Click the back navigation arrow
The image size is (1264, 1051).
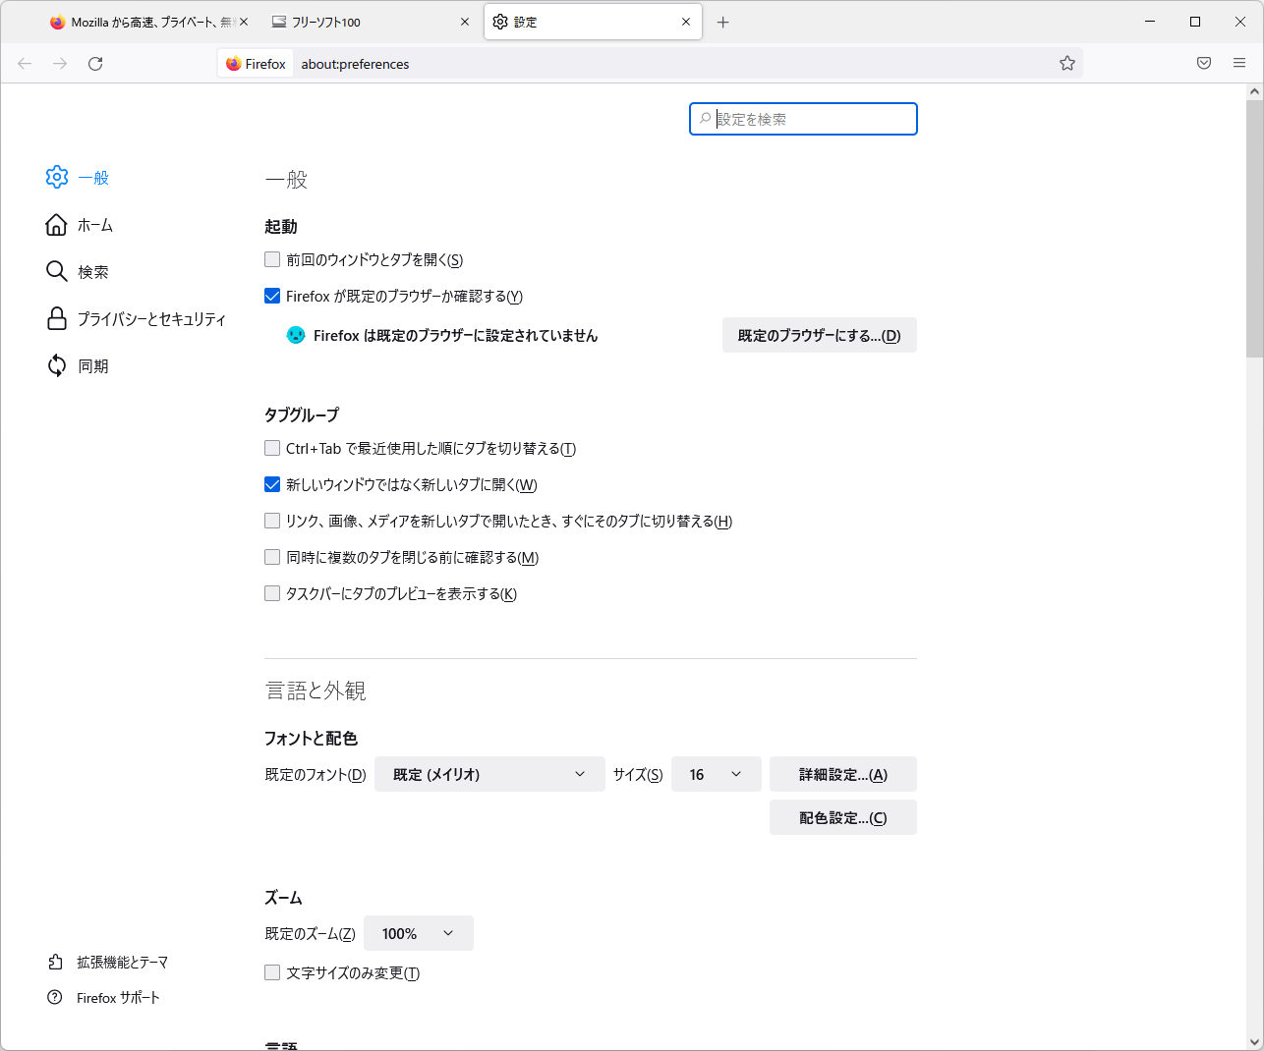(x=25, y=64)
